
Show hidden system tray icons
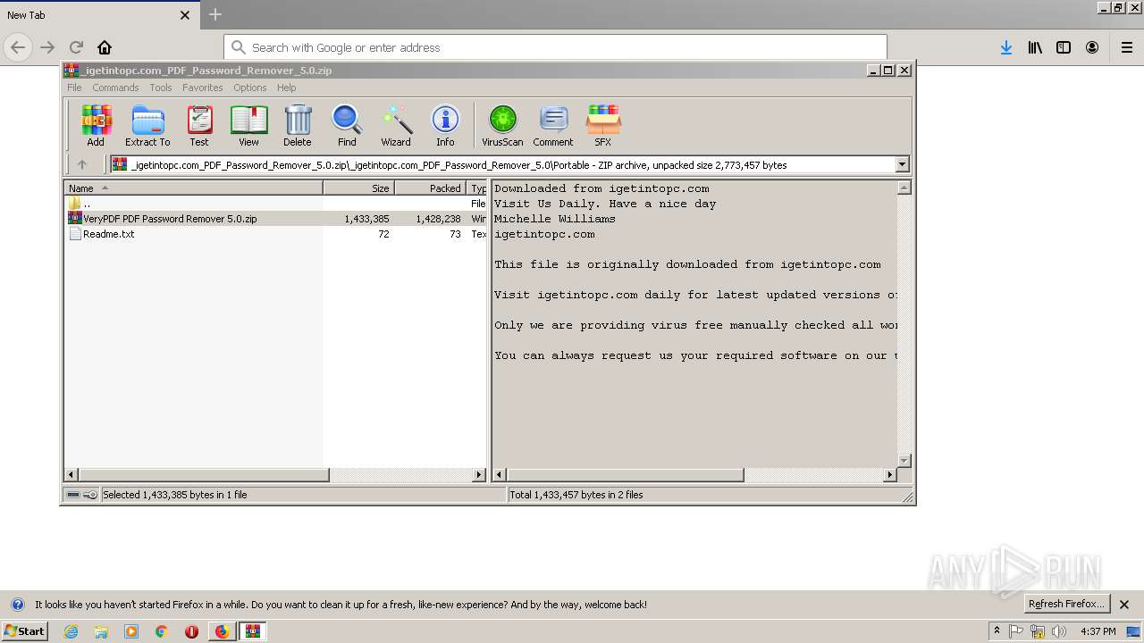pyautogui.click(x=997, y=631)
